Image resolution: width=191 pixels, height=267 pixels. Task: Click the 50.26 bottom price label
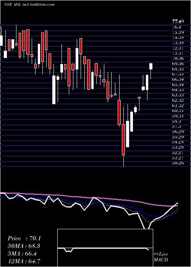point(178,163)
